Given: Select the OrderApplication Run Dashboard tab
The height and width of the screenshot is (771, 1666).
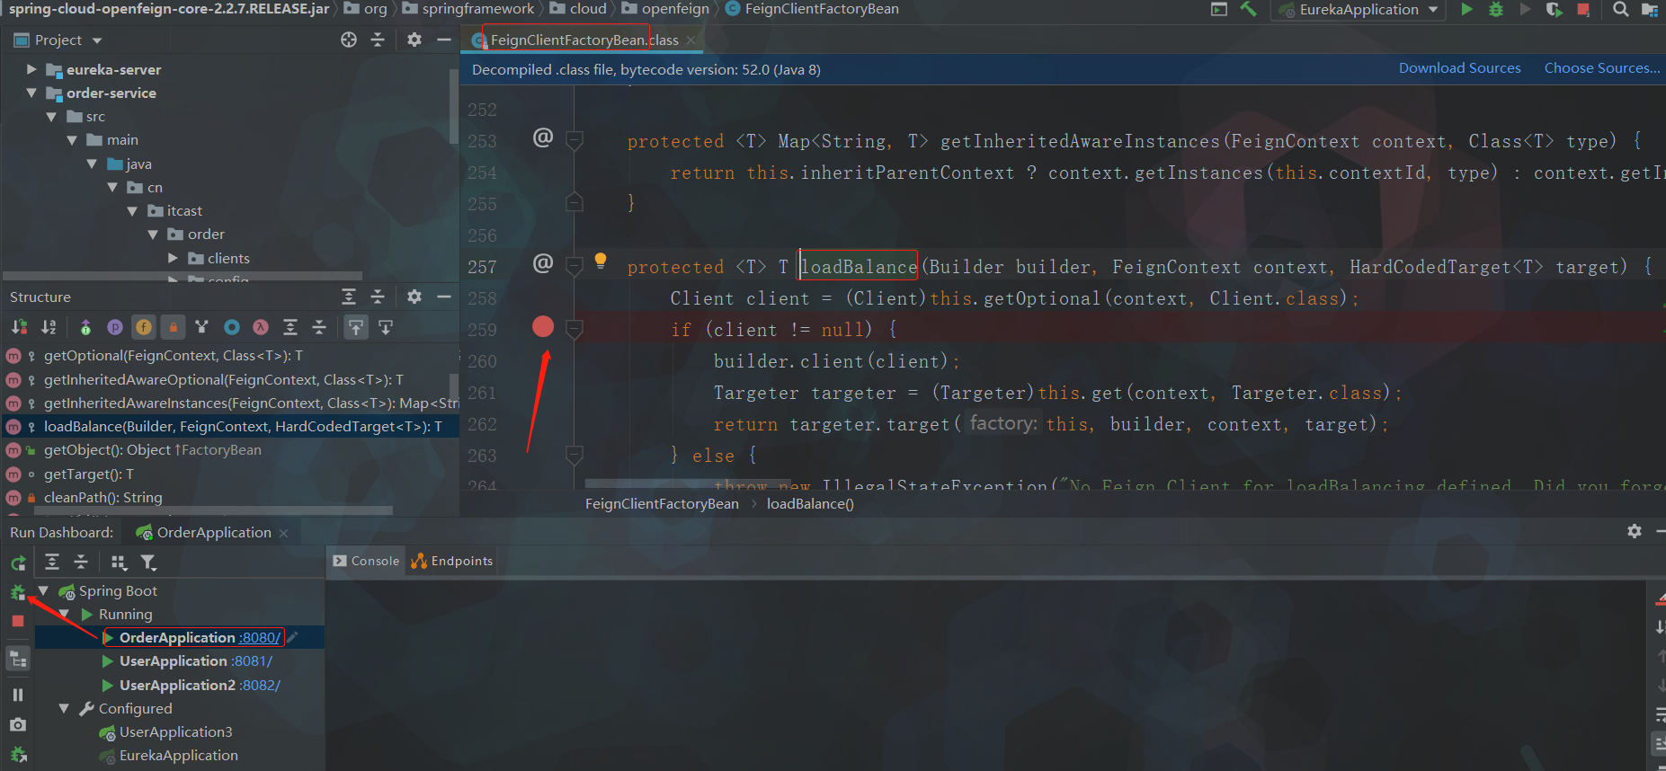Looking at the screenshot, I should coord(212,532).
